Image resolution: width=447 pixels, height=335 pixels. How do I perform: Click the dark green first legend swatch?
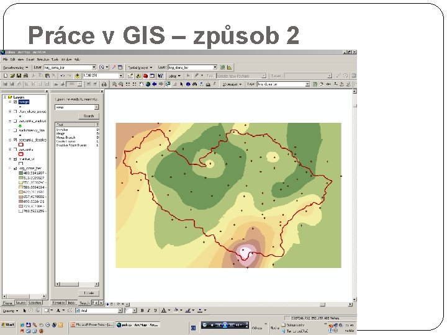coord(21,173)
